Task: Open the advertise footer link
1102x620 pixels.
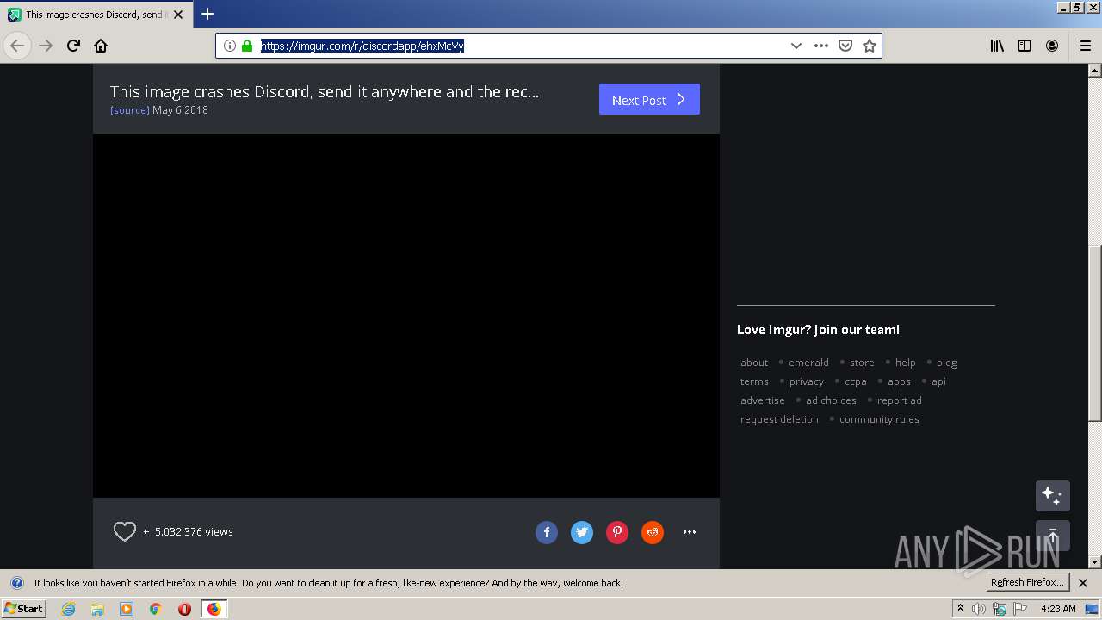Action: (763, 400)
